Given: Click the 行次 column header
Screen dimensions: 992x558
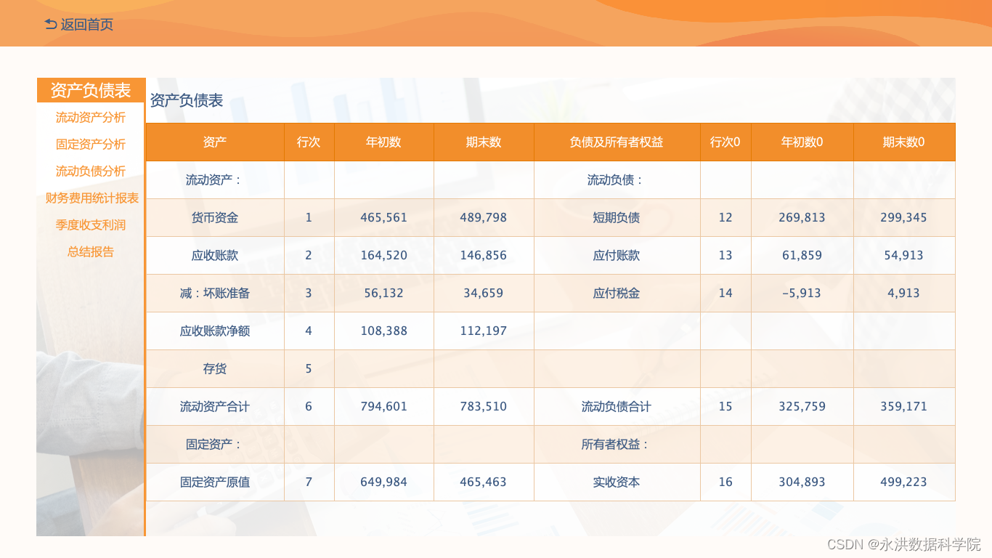Looking at the screenshot, I should coord(309,142).
